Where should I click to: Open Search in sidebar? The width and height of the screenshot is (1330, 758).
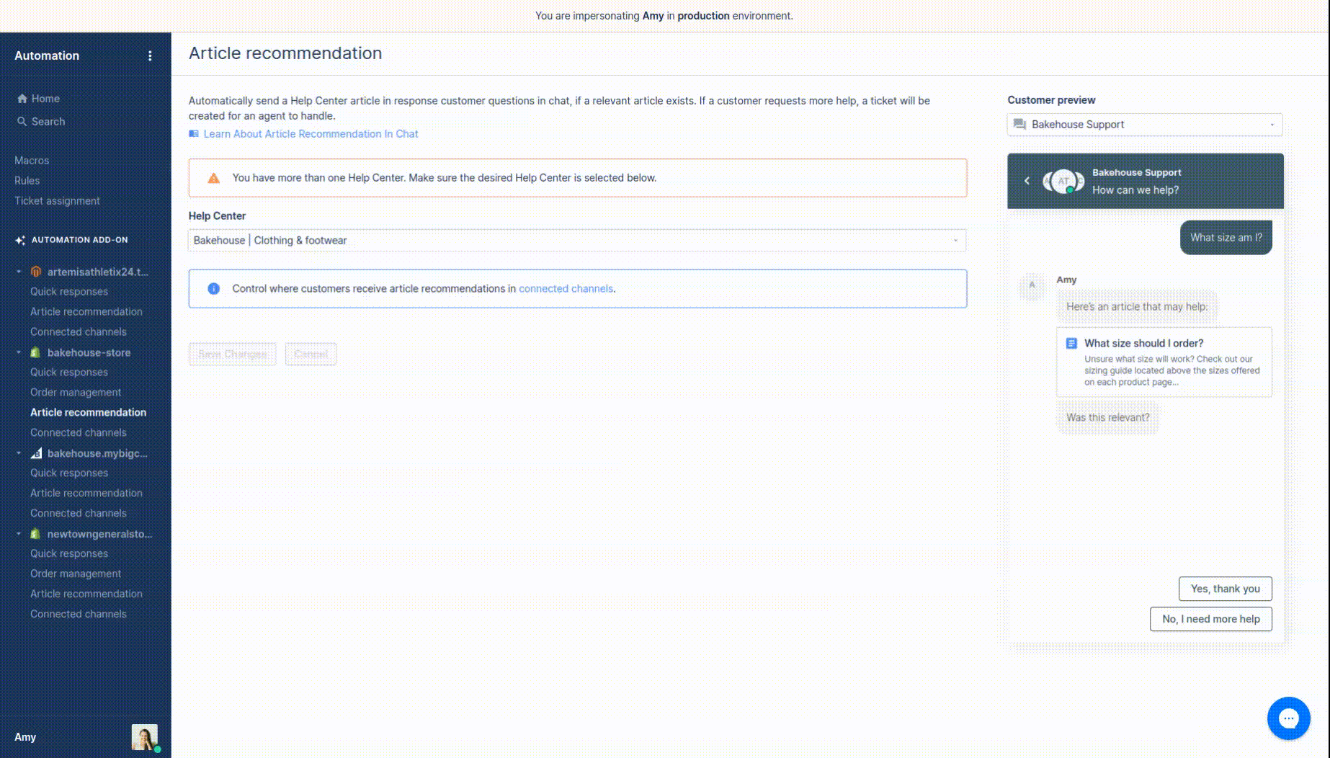(x=48, y=122)
